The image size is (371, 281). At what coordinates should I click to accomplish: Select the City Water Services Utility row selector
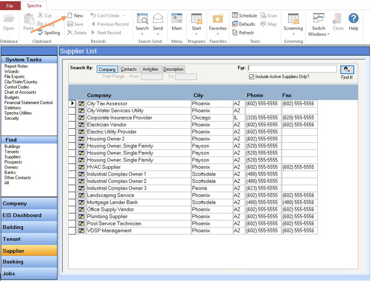point(72,111)
